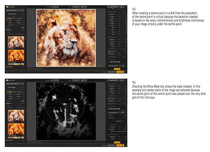Reset Local Adjustments section in 1b screenshot
The image size is (210, 152).
click(124, 104)
